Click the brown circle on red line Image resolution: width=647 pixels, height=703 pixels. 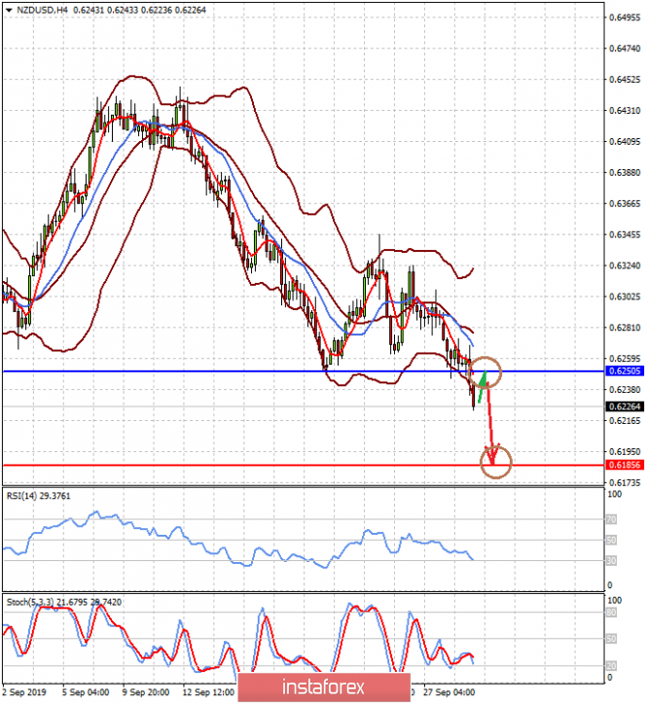(495, 462)
